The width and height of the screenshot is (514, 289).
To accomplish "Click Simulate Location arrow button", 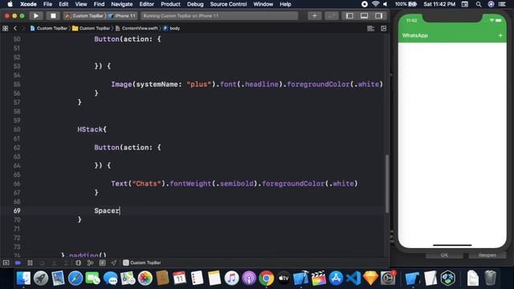I will point(114,263).
